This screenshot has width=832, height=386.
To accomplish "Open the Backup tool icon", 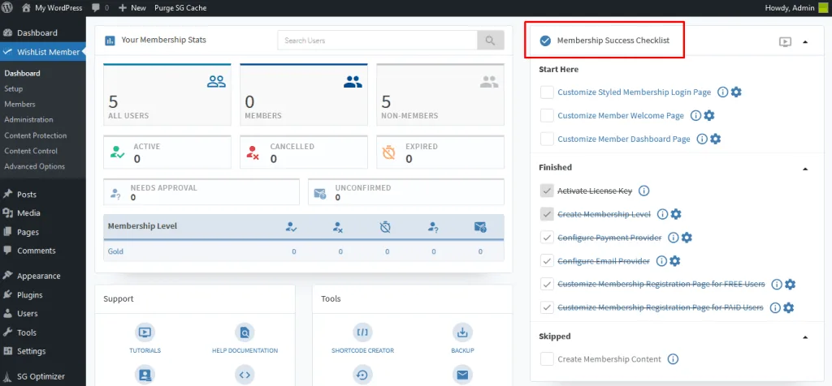I will 462,332.
